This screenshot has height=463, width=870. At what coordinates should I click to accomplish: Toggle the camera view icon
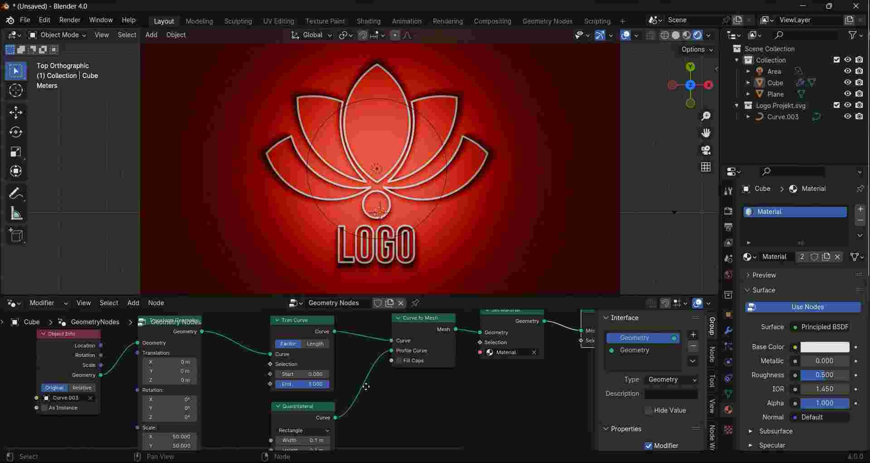(706, 150)
